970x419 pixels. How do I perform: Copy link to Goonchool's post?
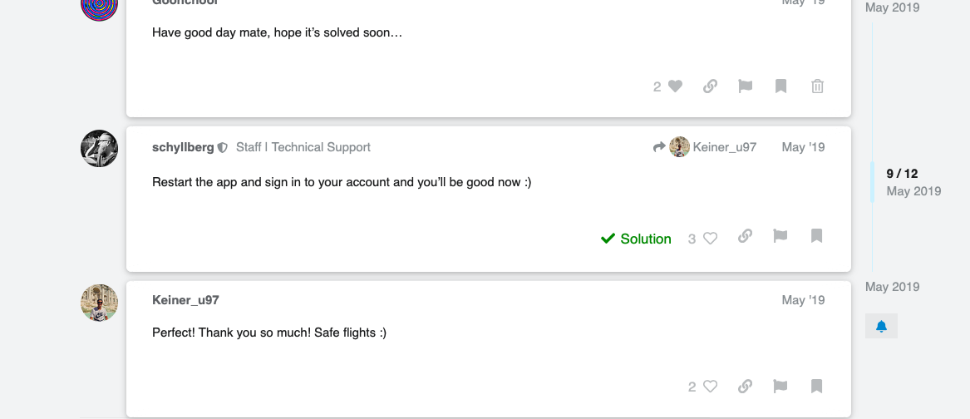(x=710, y=86)
